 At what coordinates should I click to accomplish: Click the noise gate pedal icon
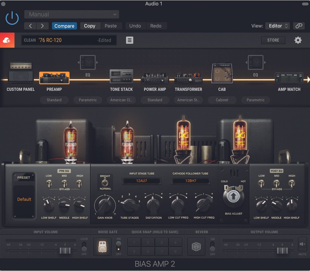102,246
